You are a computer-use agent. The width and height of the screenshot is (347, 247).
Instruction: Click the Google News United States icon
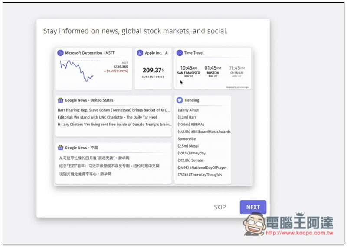click(60, 100)
